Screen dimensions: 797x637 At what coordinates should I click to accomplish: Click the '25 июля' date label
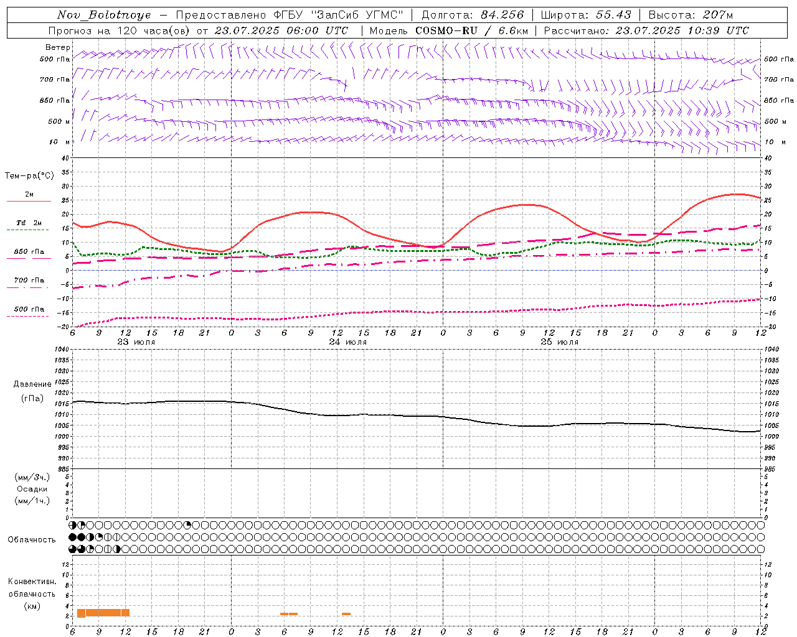coord(559,342)
